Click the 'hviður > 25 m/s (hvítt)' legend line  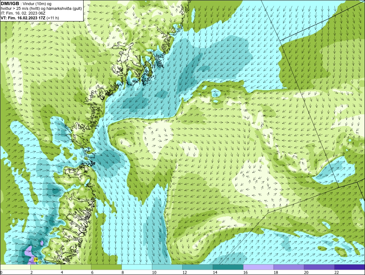point(41,9)
